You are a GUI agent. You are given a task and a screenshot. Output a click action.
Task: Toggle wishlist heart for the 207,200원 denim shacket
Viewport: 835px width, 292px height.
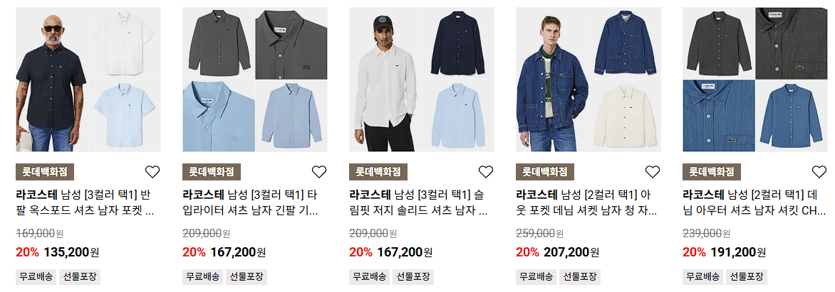pyautogui.click(x=653, y=171)
